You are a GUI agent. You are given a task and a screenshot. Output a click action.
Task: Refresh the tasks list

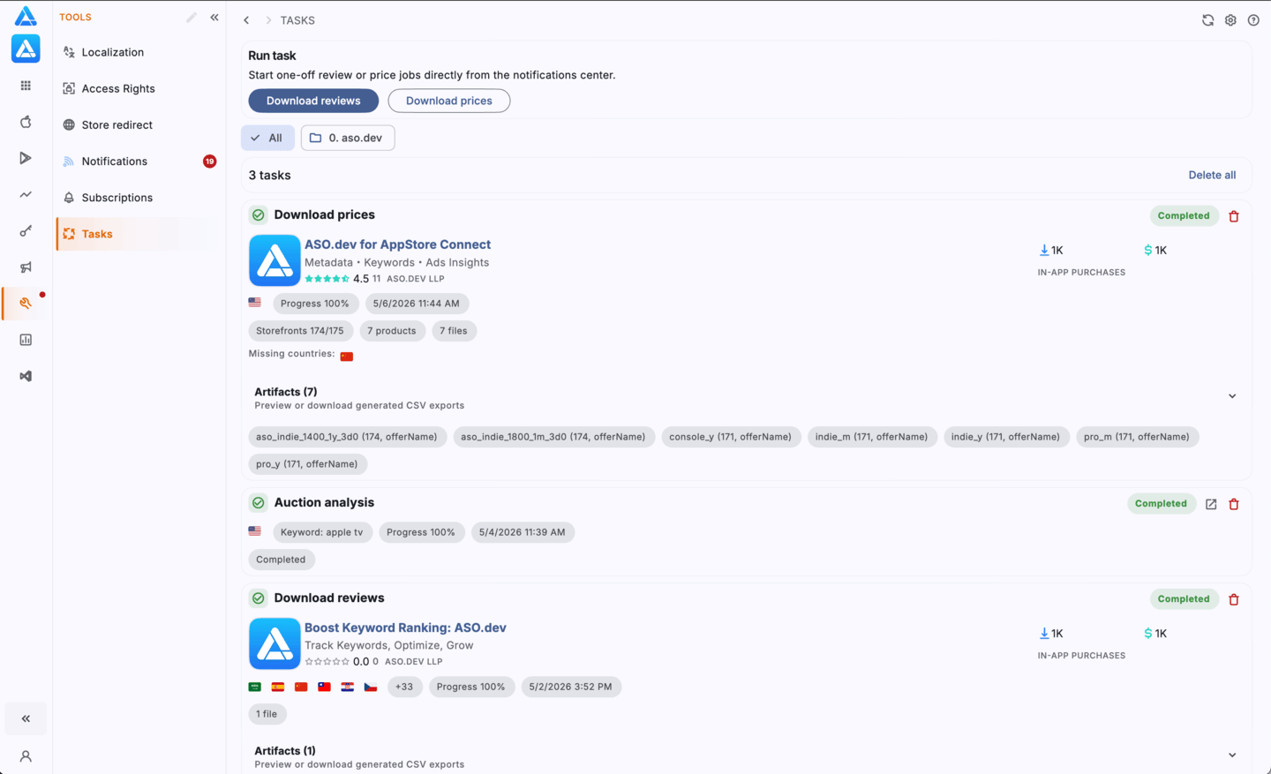(x=1207, y=20)
